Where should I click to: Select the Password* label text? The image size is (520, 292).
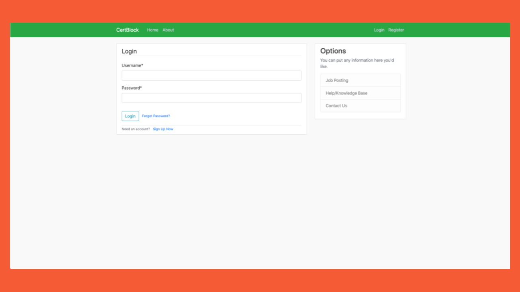tap(132, 88)
